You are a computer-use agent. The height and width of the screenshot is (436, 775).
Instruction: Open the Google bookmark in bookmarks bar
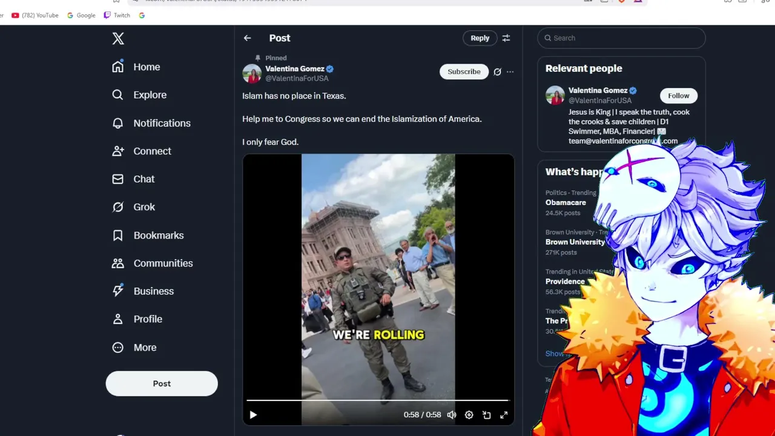[81, 15]
